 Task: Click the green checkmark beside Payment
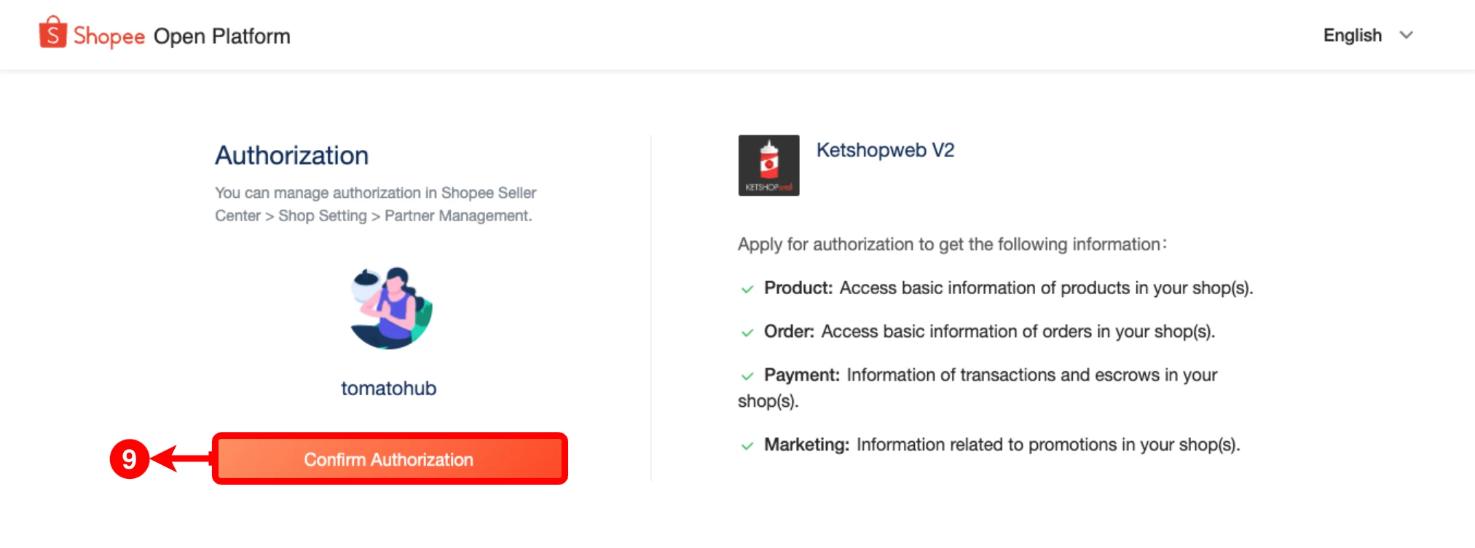click(747, 376)
